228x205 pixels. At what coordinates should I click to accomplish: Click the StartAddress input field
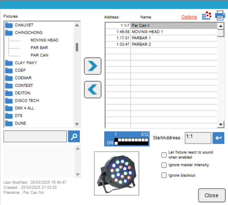tap(198, 138)
